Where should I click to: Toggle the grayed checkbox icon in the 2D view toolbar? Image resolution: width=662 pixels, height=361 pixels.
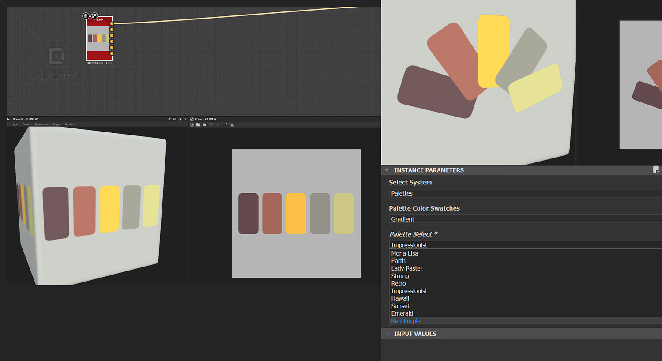211,124
